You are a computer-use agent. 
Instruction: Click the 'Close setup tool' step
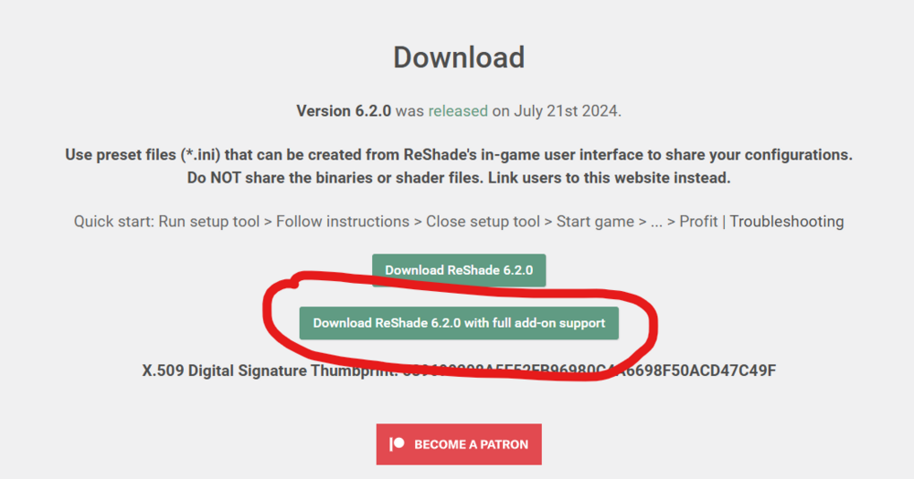click(483, 221)
